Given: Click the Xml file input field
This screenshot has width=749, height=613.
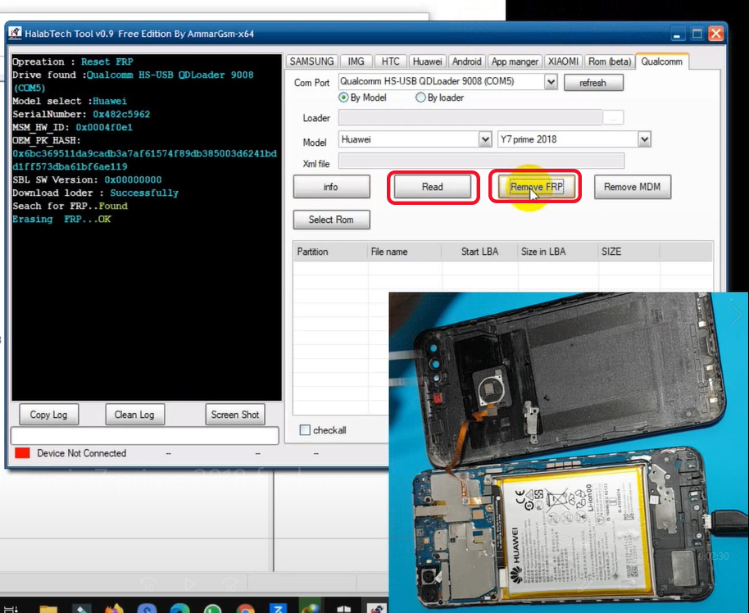Looking at the screenshot, I should [481, 161].
